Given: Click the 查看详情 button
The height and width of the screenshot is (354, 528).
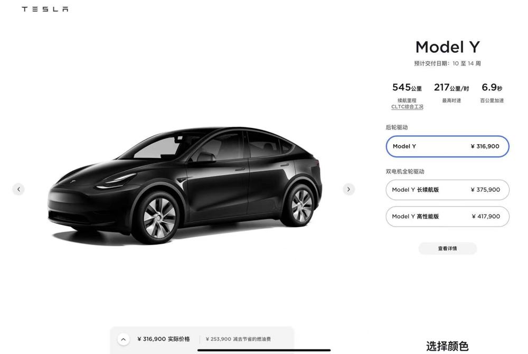Looking at the screenshot, I should [447, 248].
